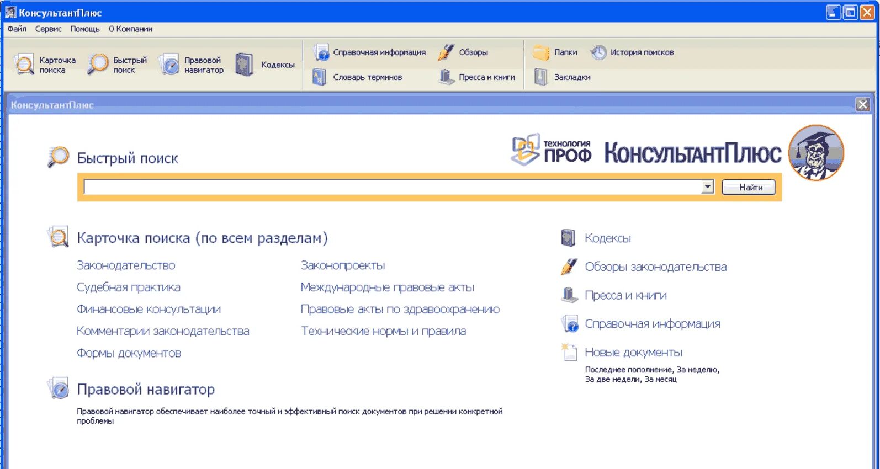Open Словарь терминов toolbar icon

[x=320, y=77]
